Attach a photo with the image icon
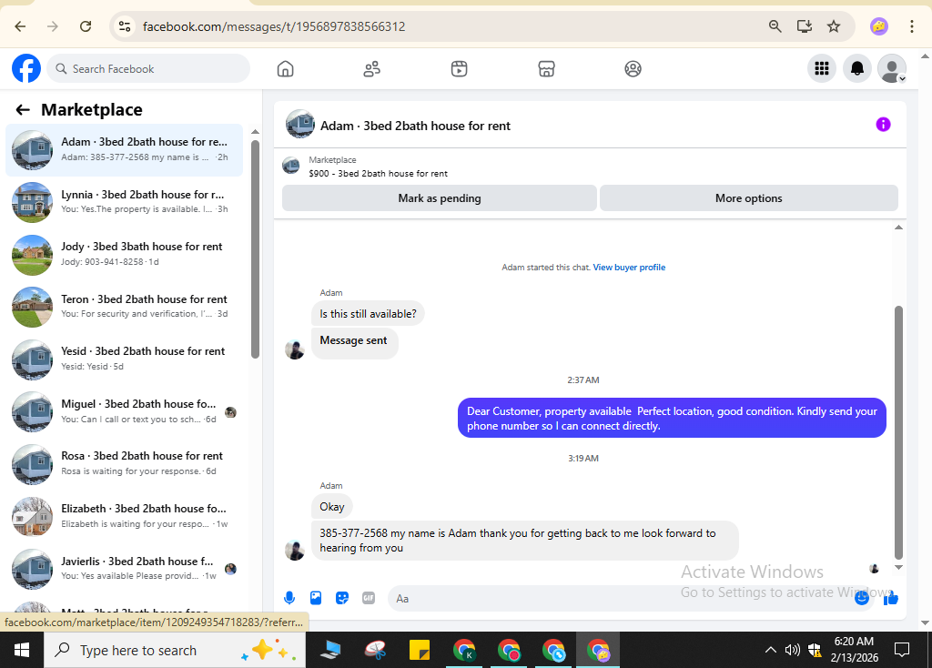 pyautogui.click(x=316, y=598)
